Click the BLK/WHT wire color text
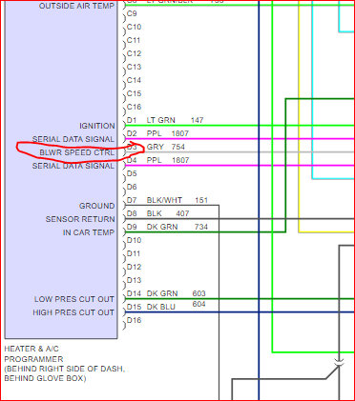The image size is (355, 401). point(164,200)
